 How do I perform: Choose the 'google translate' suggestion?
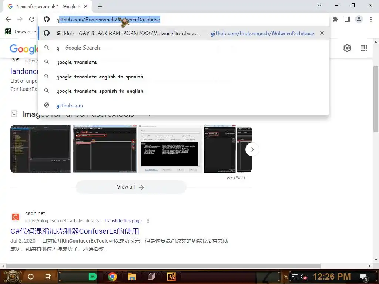[184, 62]
